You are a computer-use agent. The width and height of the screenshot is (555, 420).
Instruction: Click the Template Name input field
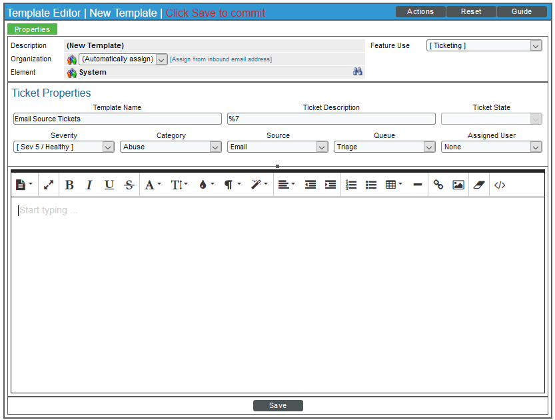pos(117,119)
